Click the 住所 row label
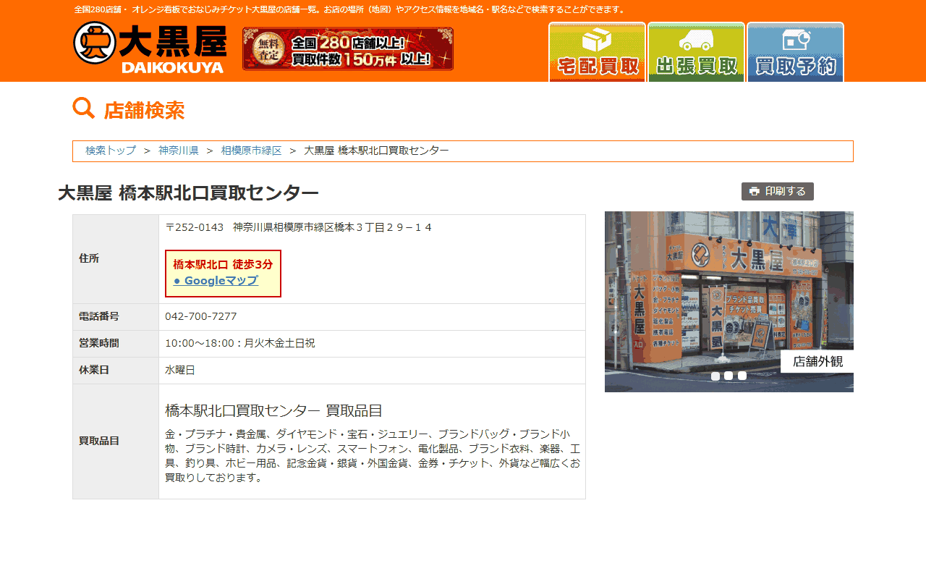Viewport: 926px width, 579px height. tap(89, 258)
